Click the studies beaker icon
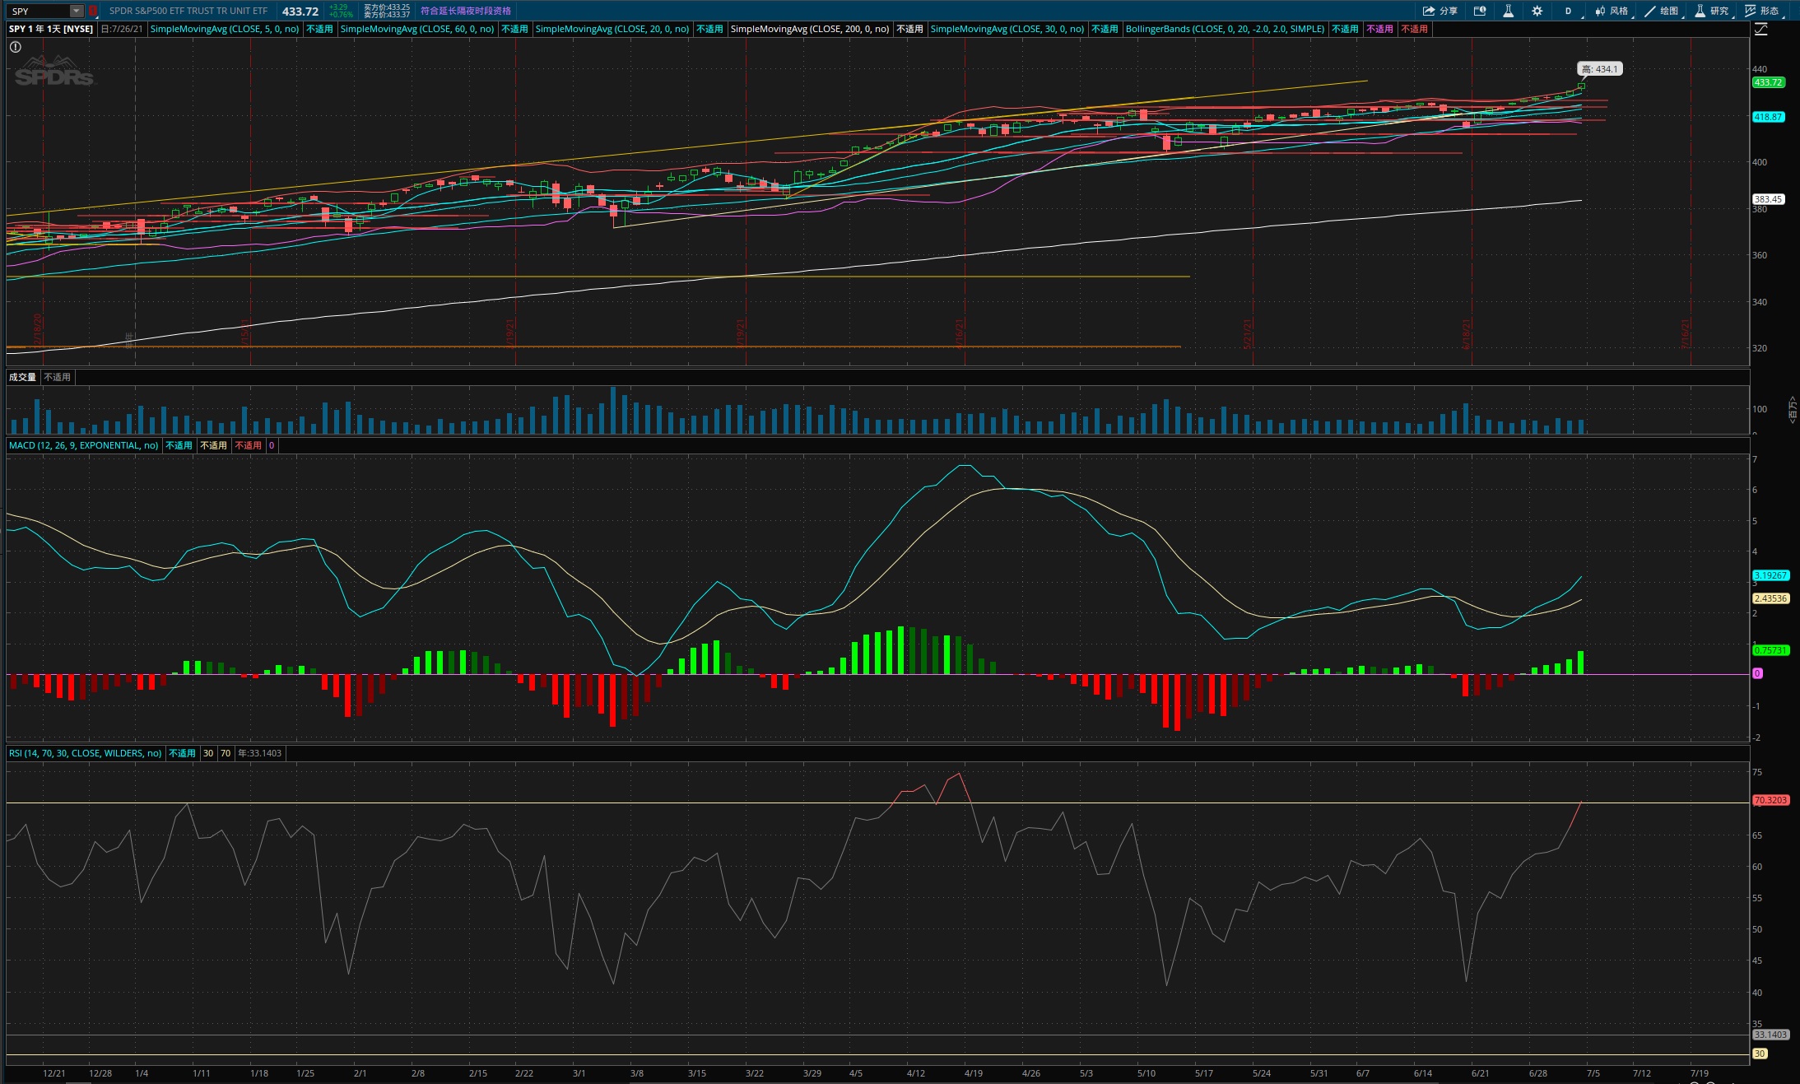This screenshot has width=1800, height=1084. (x=1700, y=11)
